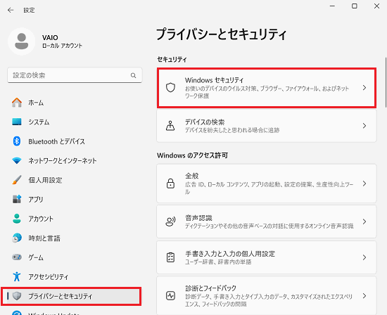Focus the 設定の検索 search field
The width and height of the screenshot is (387, 315).
75,75
